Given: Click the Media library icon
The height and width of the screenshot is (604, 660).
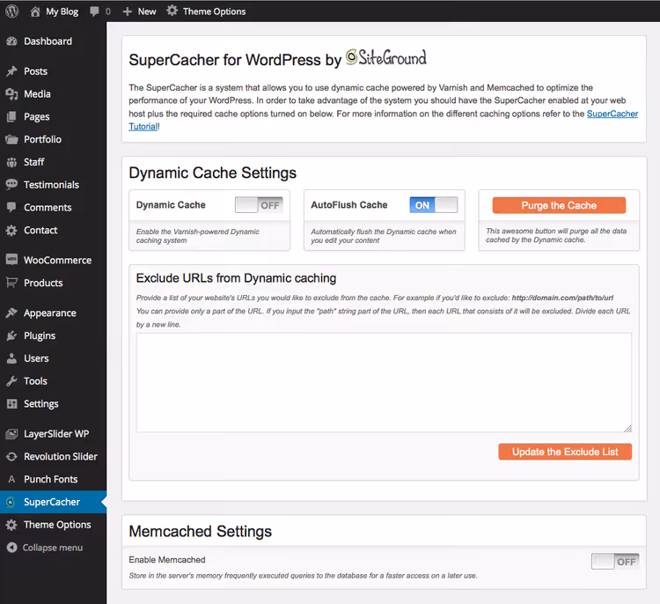Looking at the screenshot, I should [11, 94].
